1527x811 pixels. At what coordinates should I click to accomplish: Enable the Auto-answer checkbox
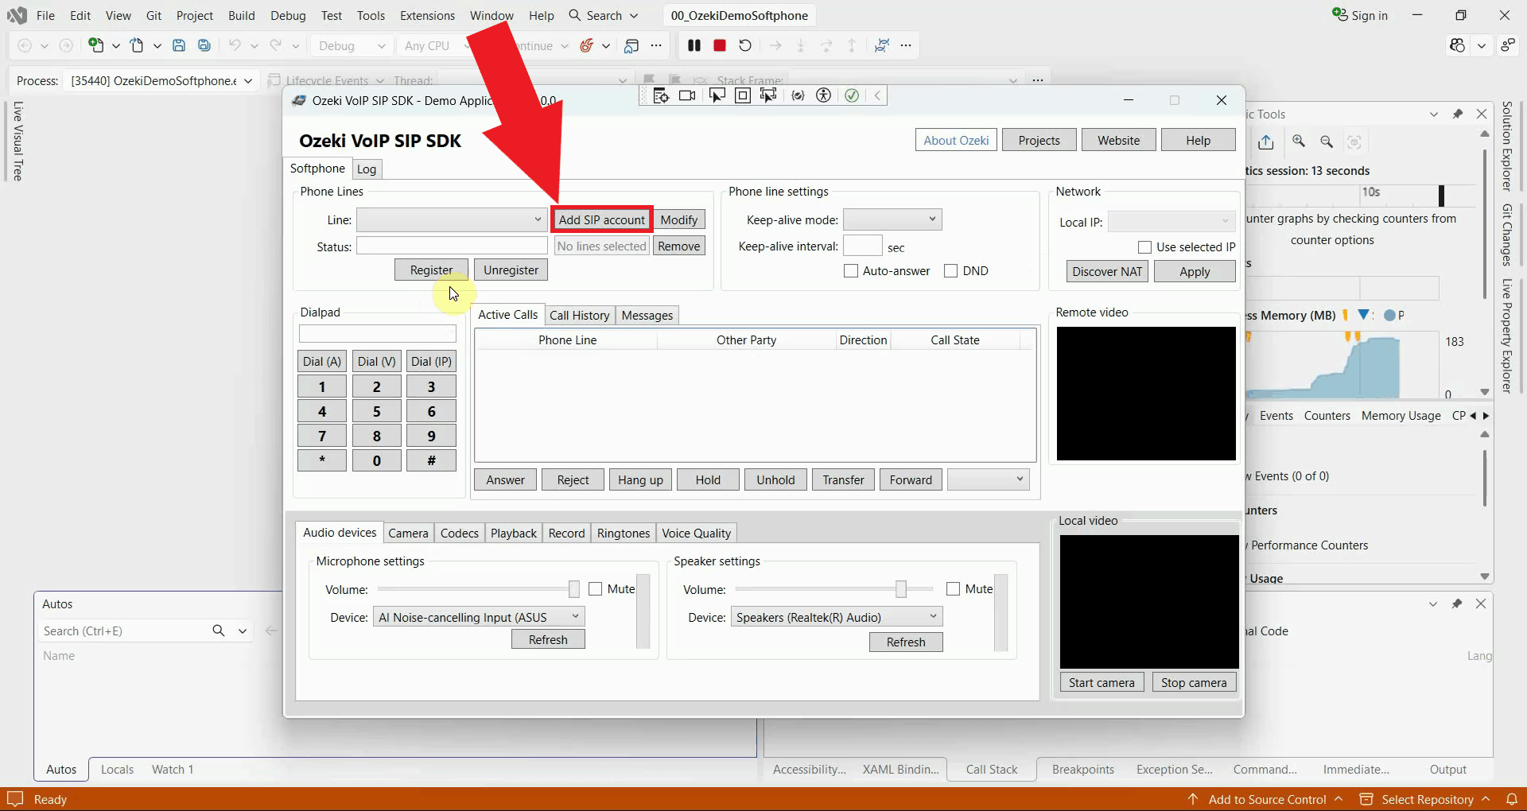tap(851, 271)
